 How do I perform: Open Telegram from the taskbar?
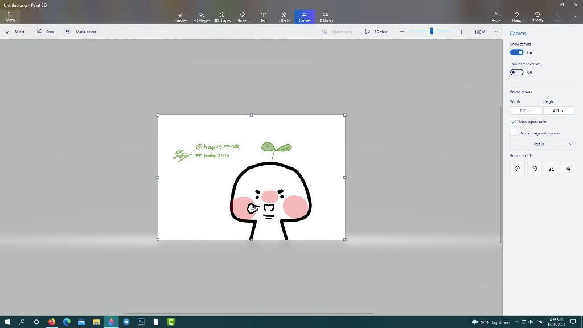[126, 322]
